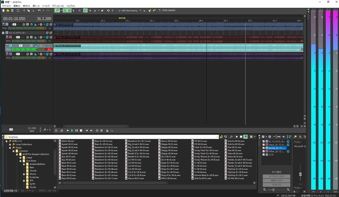Save the project with the floppy icon
This screenshot has width=339, height=197.
point(12,10)
